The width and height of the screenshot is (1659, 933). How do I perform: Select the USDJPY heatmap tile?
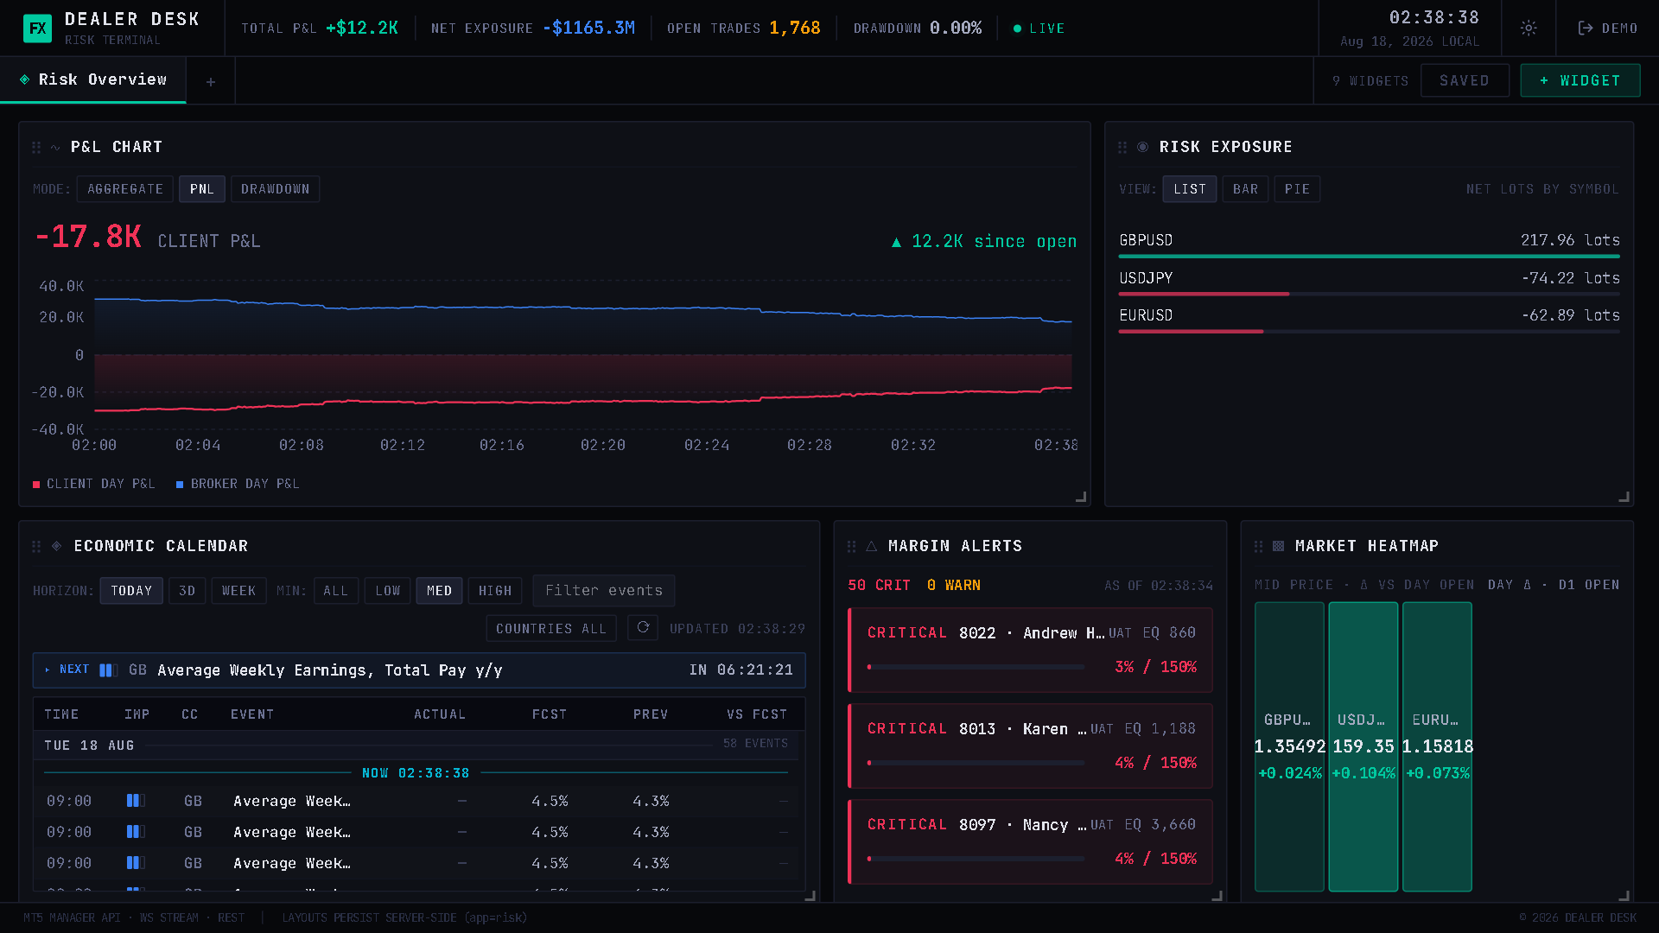point(1363,746)
